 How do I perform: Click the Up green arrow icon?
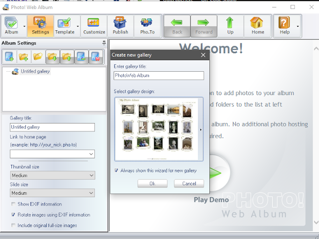pos(230,26)
